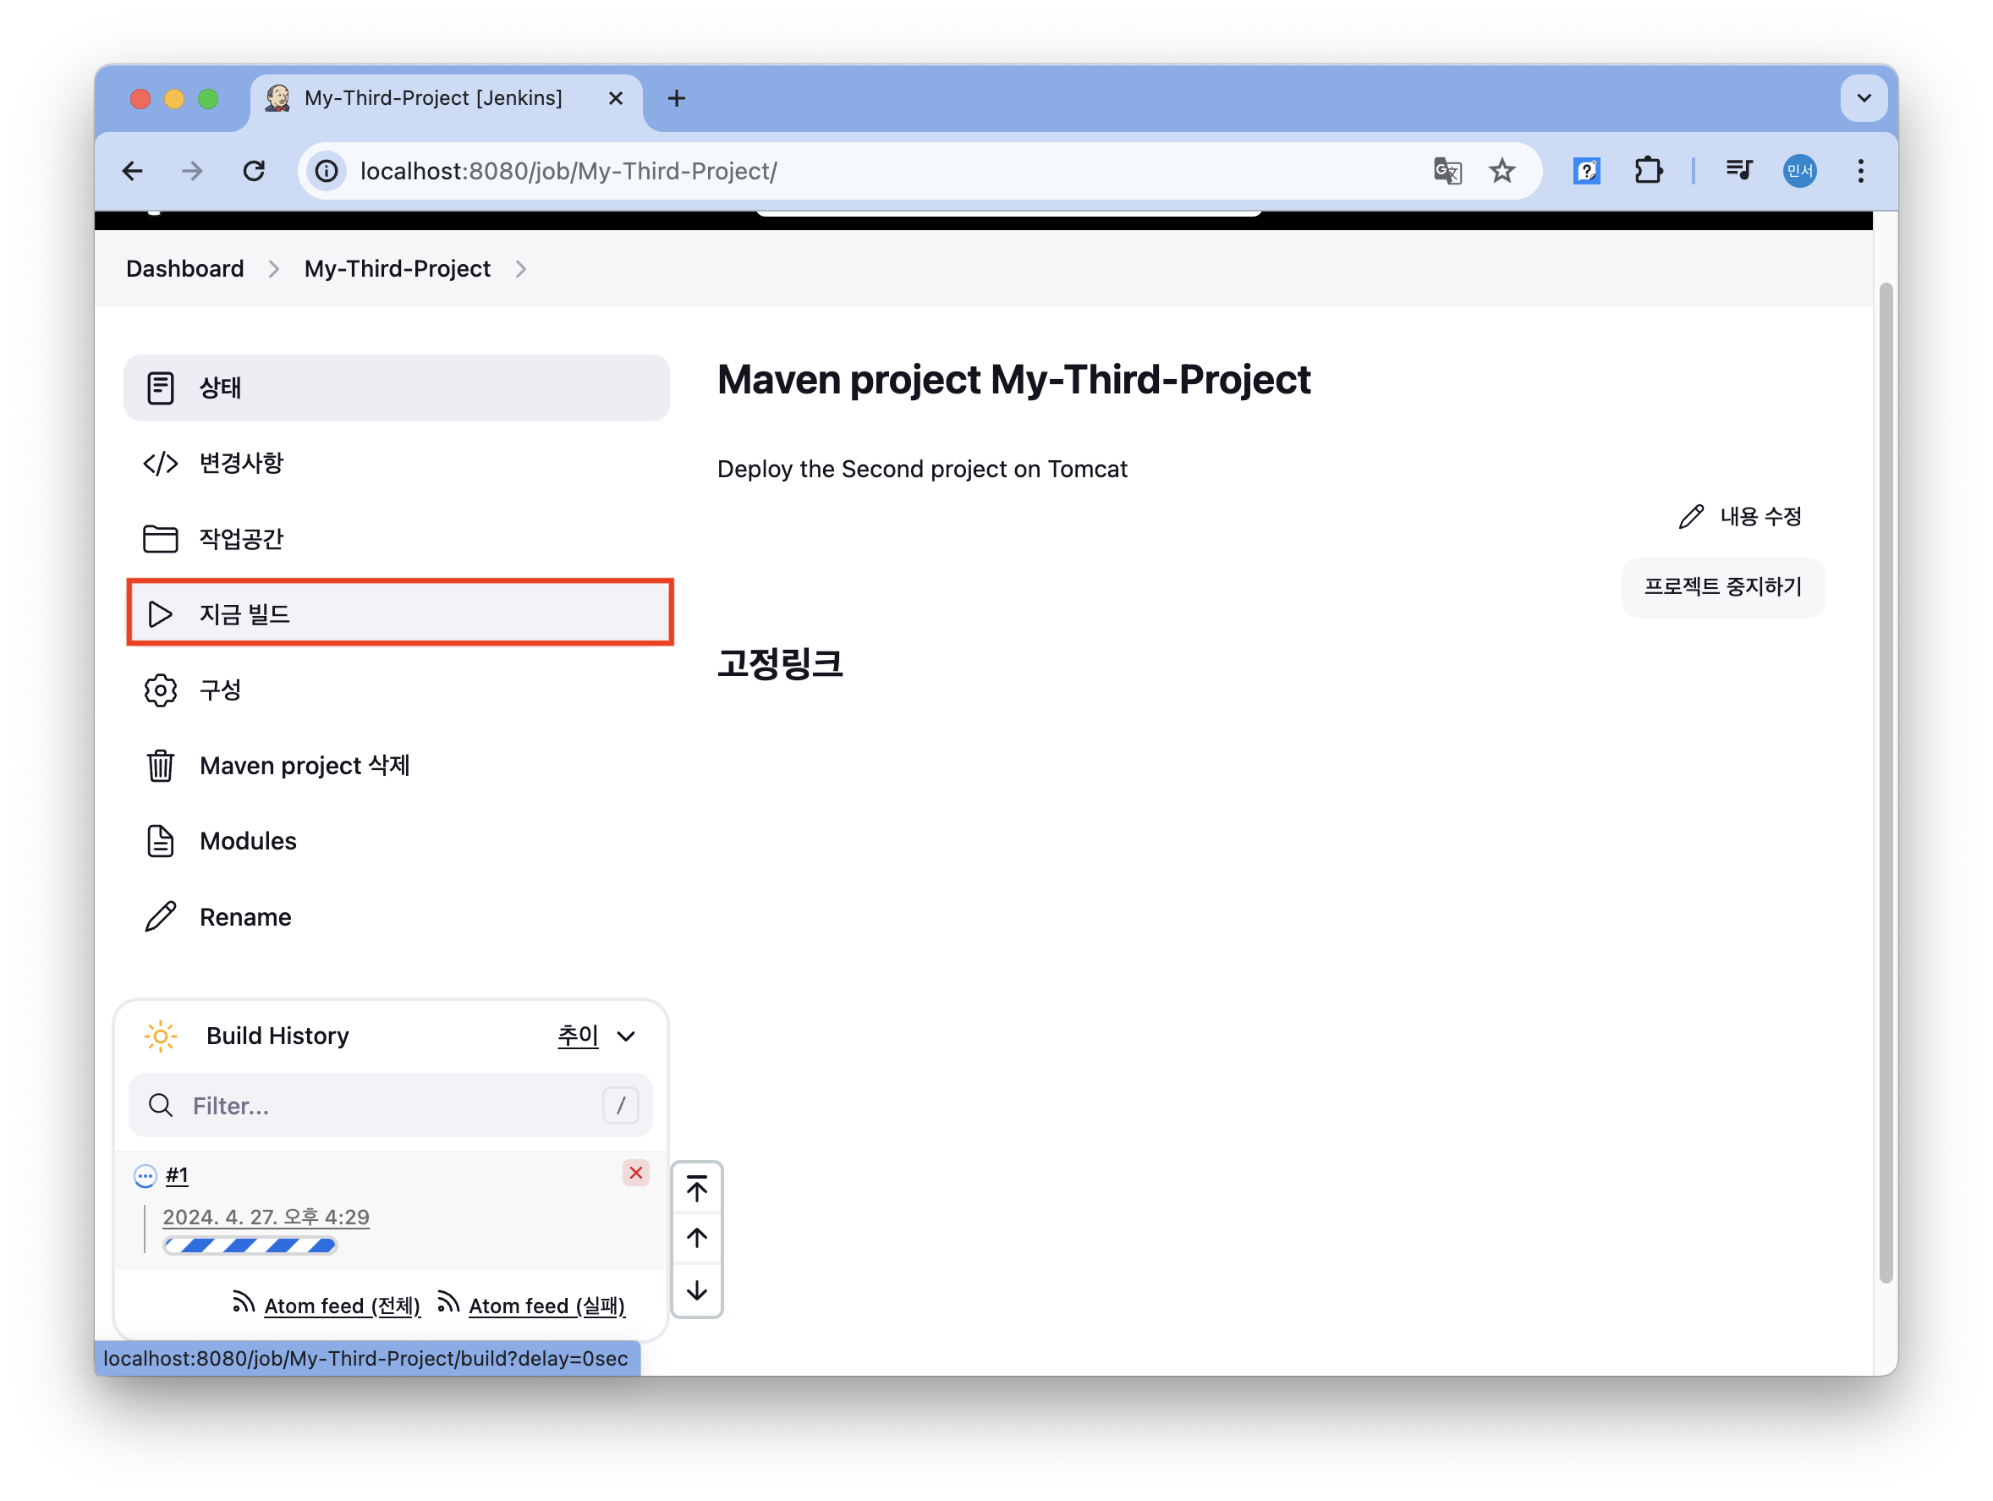The image size is (1993, 1501).
Task: Click the Google Translate icon in address bar
Action: 1447,171
